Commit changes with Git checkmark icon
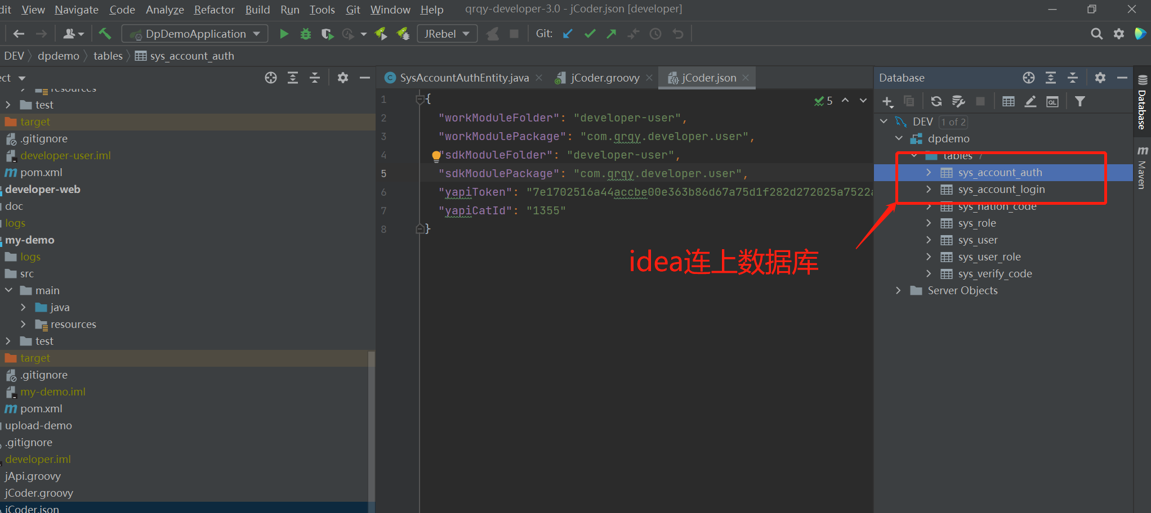The image size is (1151, 513). (x=590, y=34)
